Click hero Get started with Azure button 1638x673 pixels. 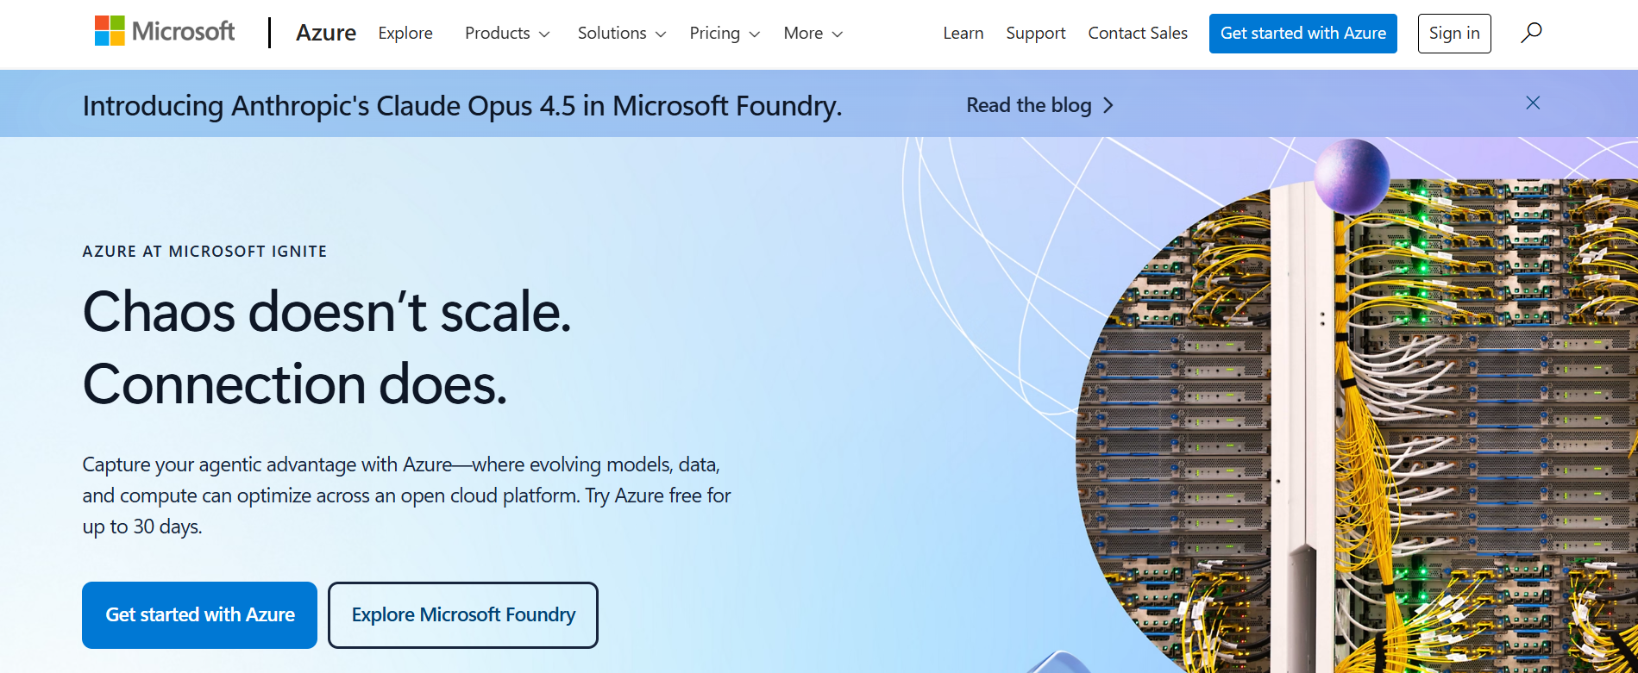[199, 614]
